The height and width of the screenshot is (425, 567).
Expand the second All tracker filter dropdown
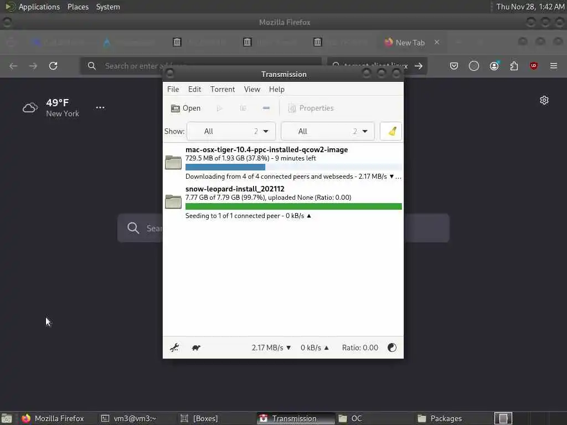pyautogui.click(x=328, y=131)
